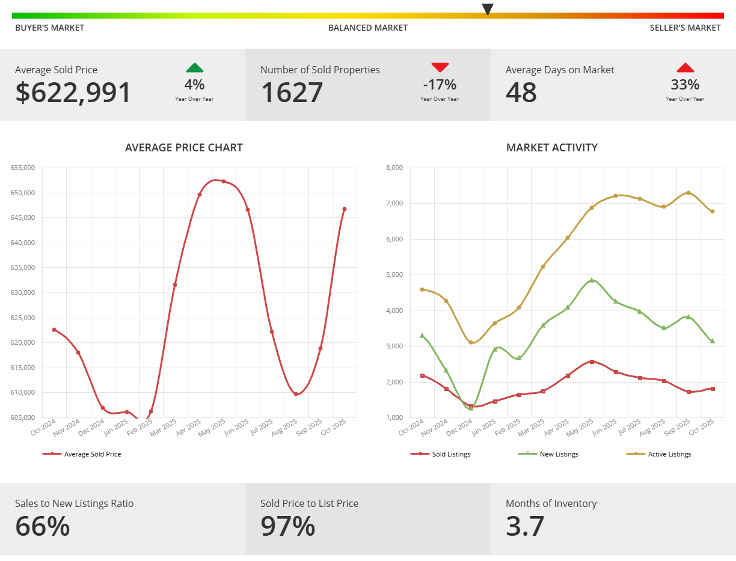Screen dimensions: 736x561
Task: Click the Market Activity chart title
Action: point(551,147)
